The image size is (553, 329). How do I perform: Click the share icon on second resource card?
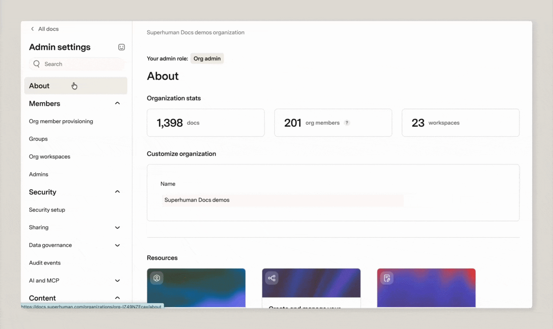tap(272, 278)
